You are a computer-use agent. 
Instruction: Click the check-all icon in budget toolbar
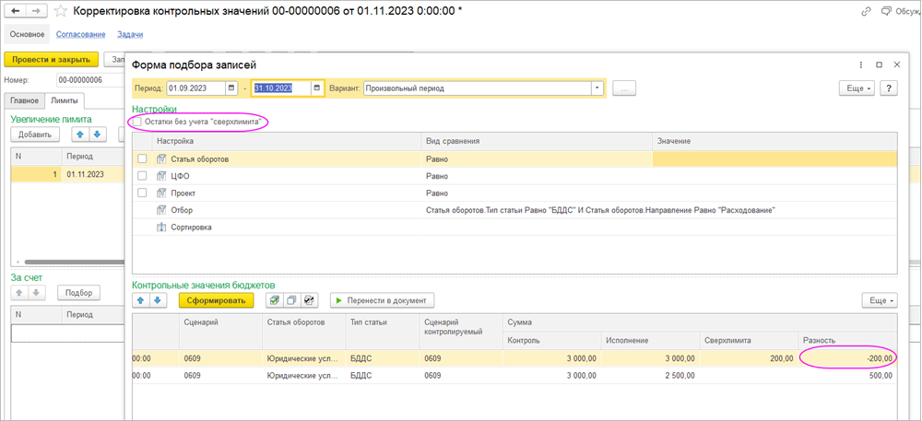[274, 300]
